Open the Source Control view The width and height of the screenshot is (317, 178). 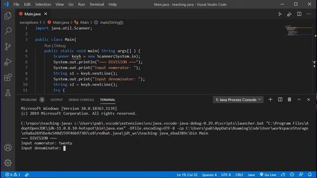[8, 46]
